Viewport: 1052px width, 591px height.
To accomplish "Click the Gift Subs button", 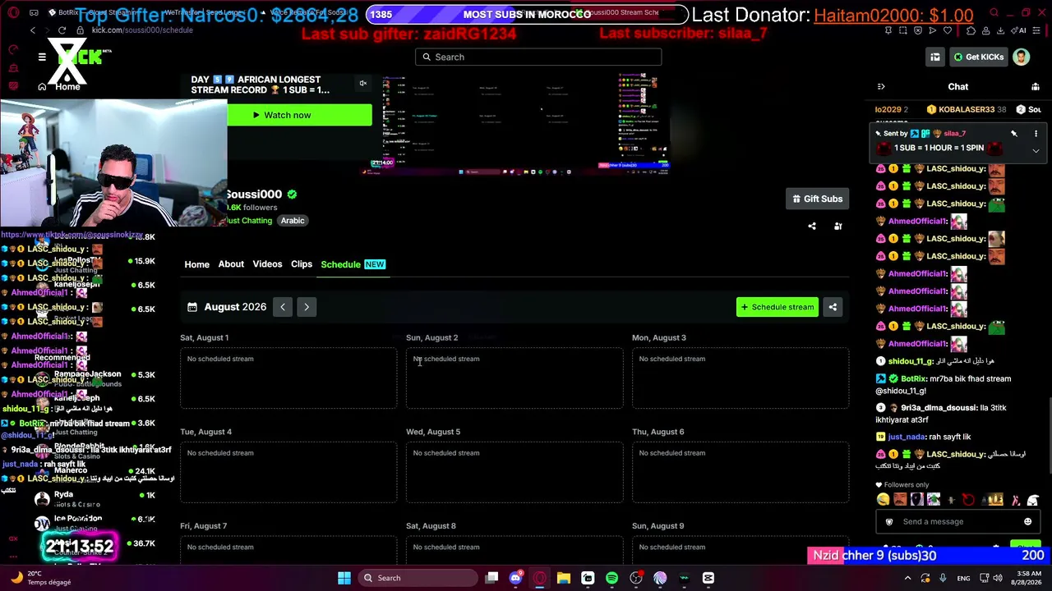I will [817, 199].
